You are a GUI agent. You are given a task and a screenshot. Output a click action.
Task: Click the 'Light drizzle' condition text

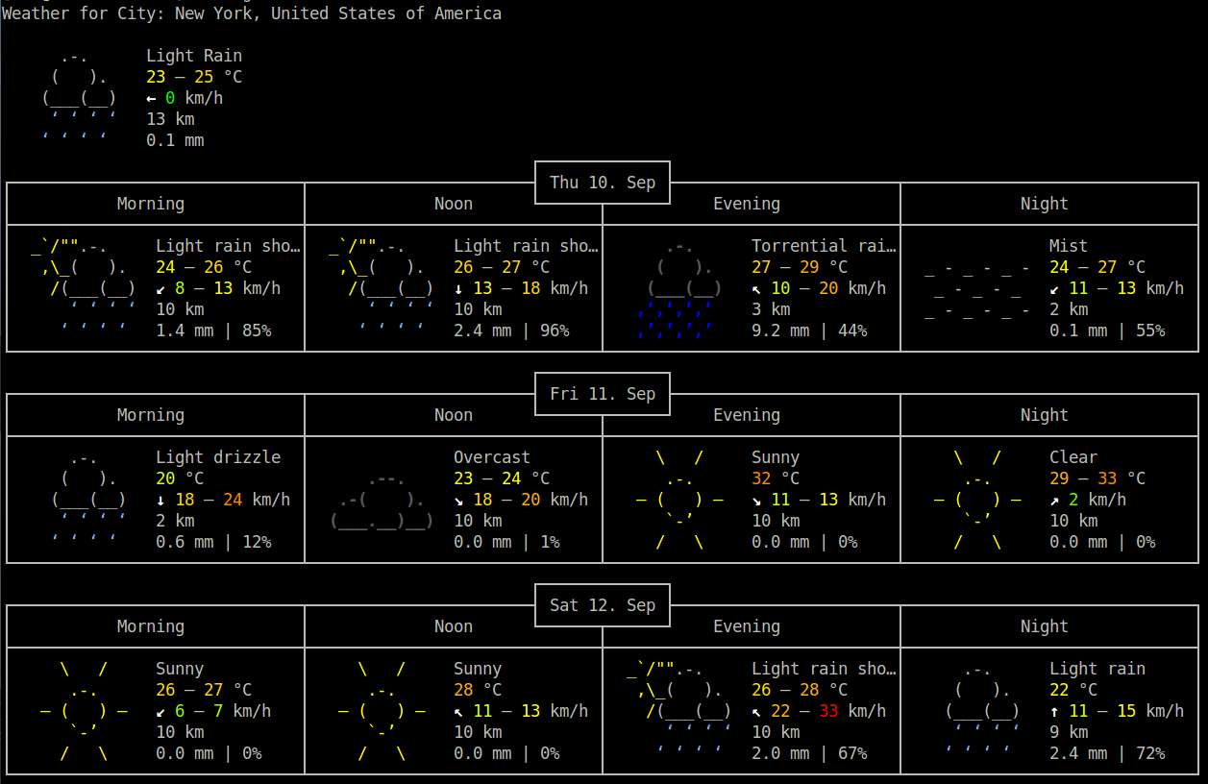[218, 457]
